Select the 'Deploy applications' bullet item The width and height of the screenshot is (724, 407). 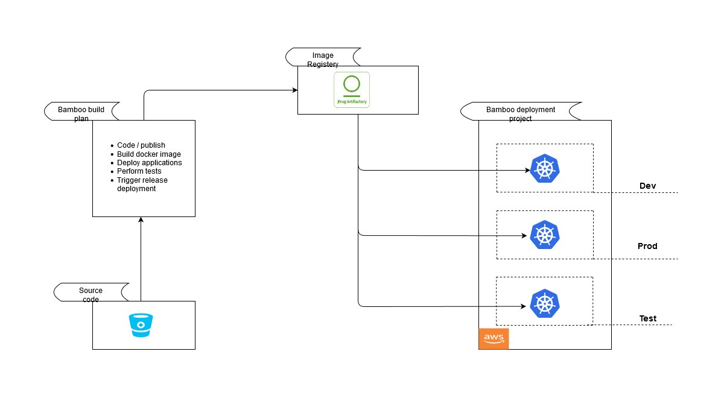coord(149,163)
